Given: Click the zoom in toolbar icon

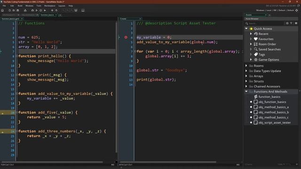Looking at the screenshot, I should point(72,10).
